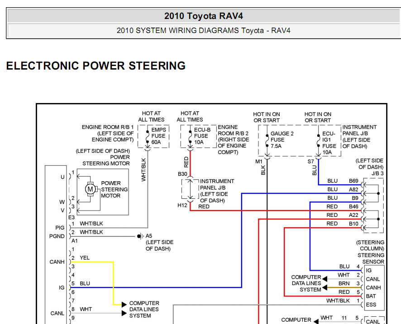Click the A5 ground symbol
This screenshot has height=324, width=401.
pos(140,236)
